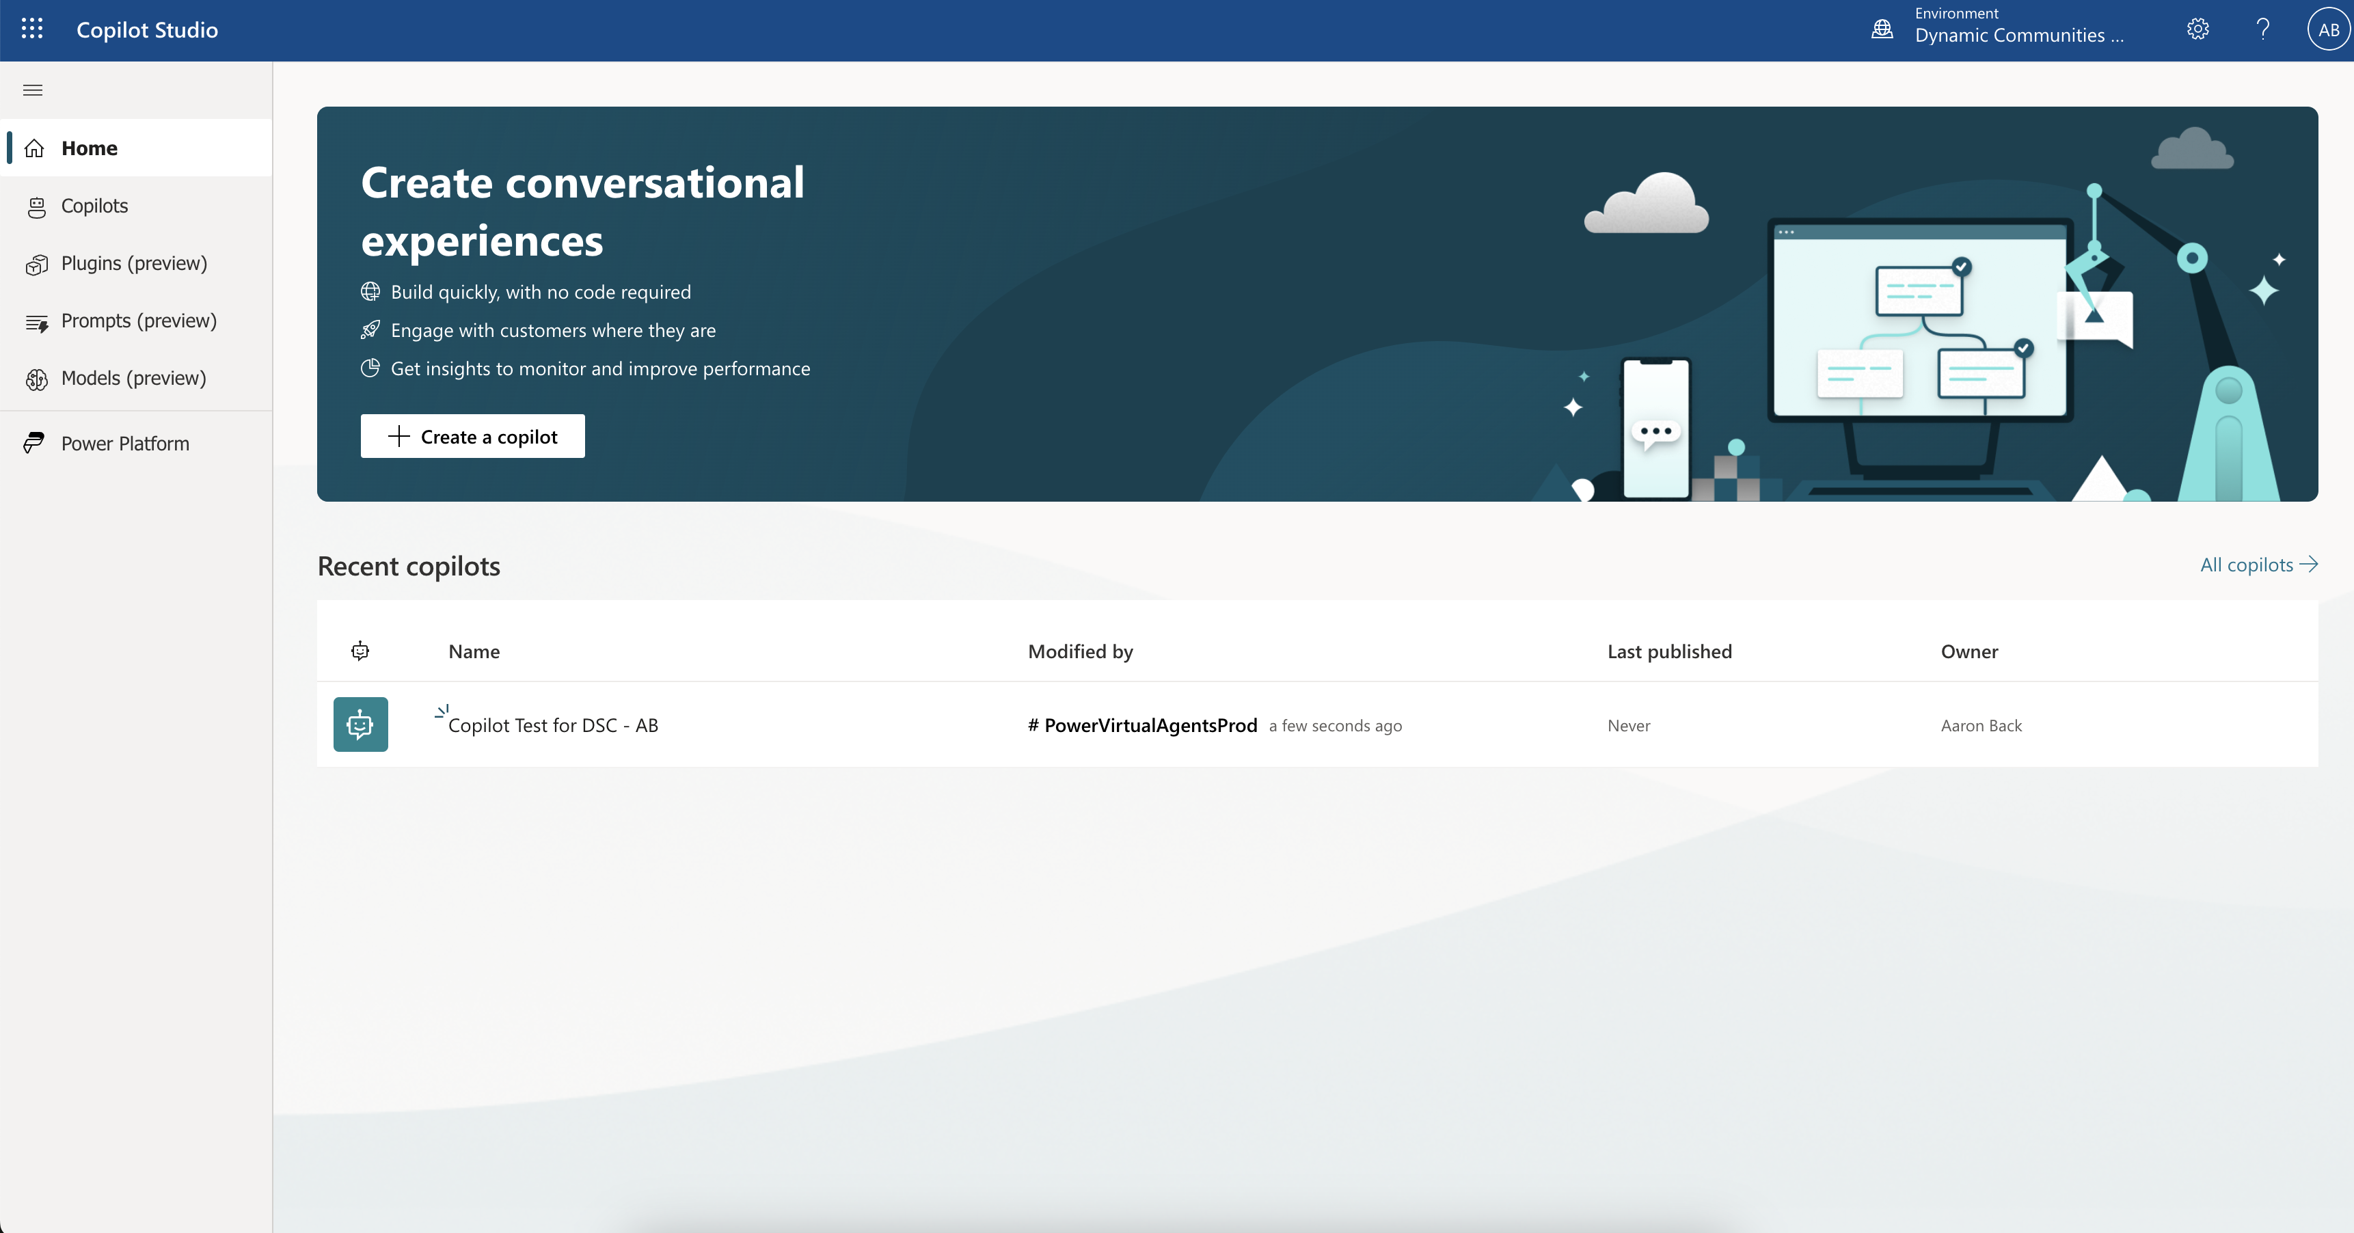Click the 'Never' last published cell
Image resolution: width=2354 pixels, height=1233 pixels.
pos(1628,726)
